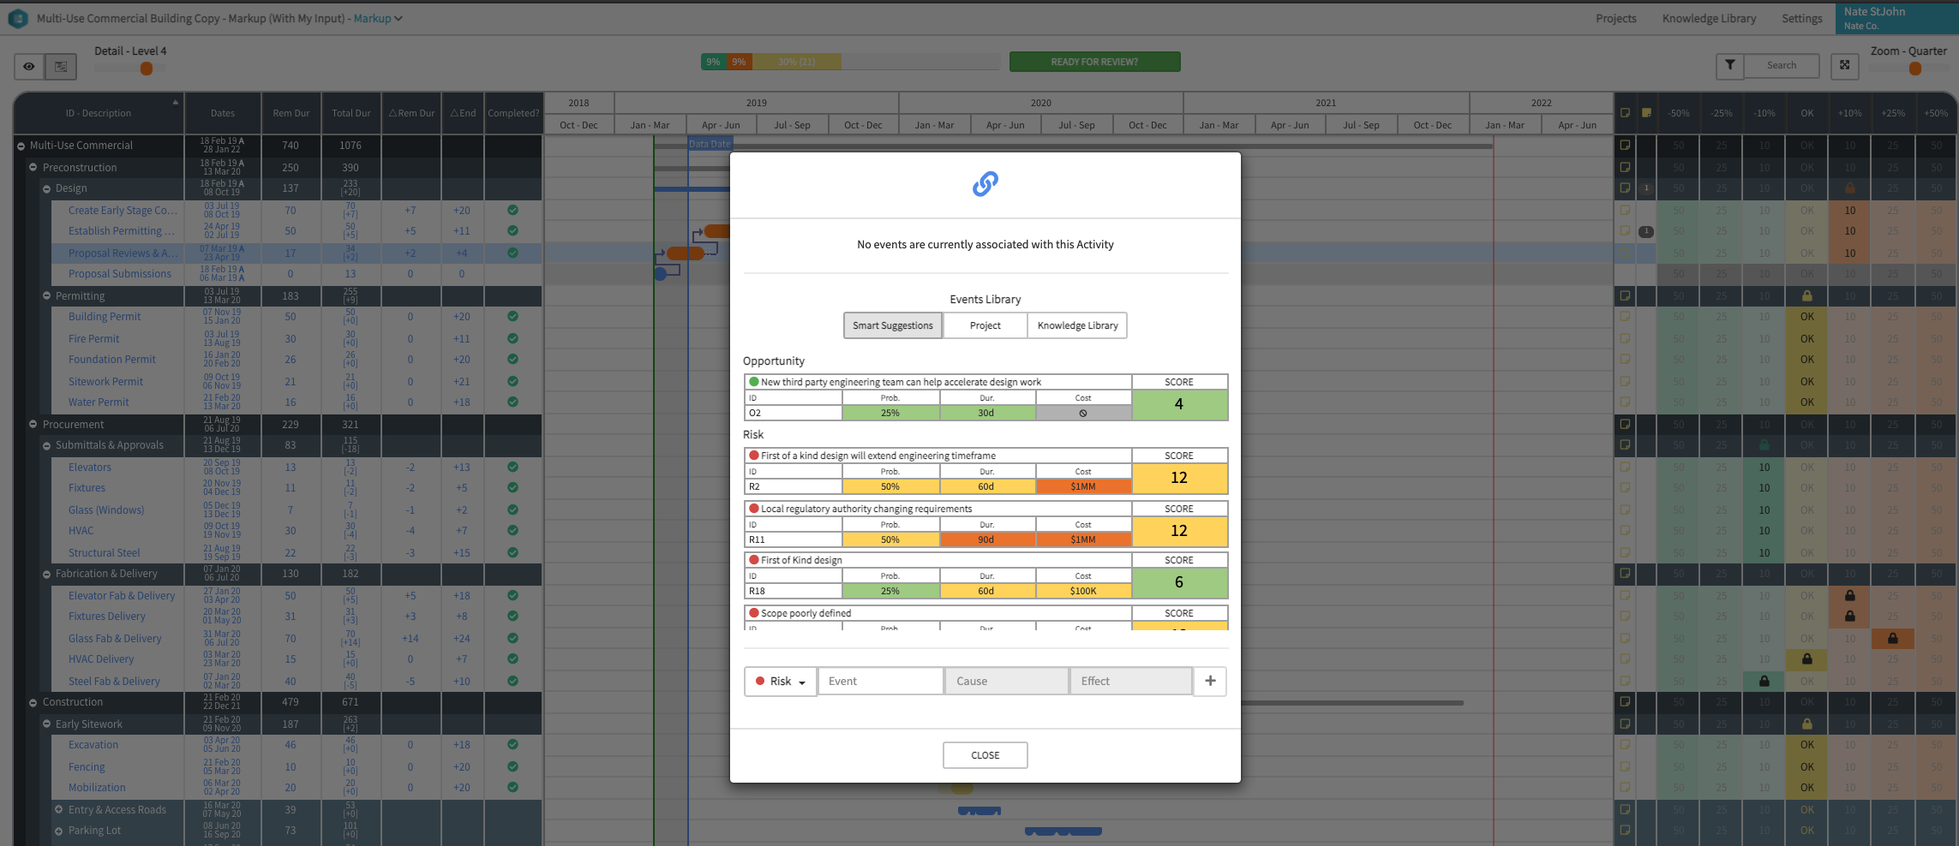
Task: Click the READY FOR REVIEW? button
Action: 1093,62
